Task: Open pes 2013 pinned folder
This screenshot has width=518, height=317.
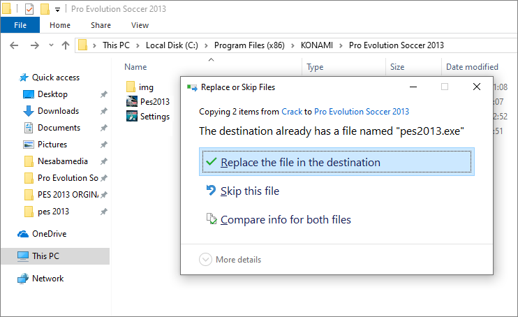Action: [53, 212]
